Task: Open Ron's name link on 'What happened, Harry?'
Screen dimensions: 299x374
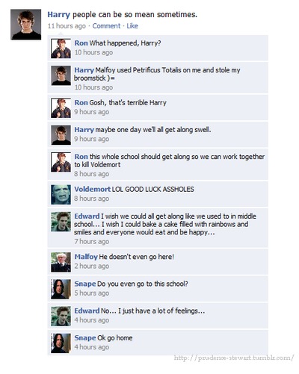Action: click(x=81, y=43)
